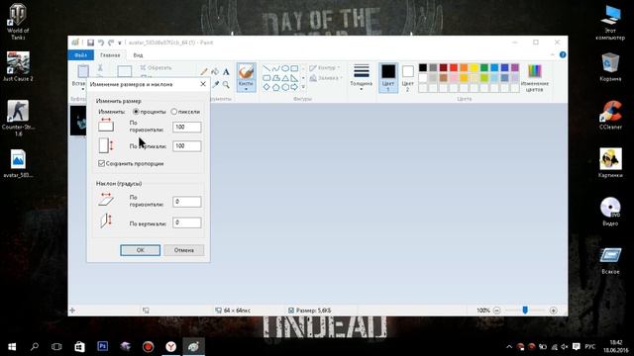The width and height of the screenshot is (634, 356).
Task: Pick the purple color swatch
Action: pyautogui.click(x=515, y=67)
